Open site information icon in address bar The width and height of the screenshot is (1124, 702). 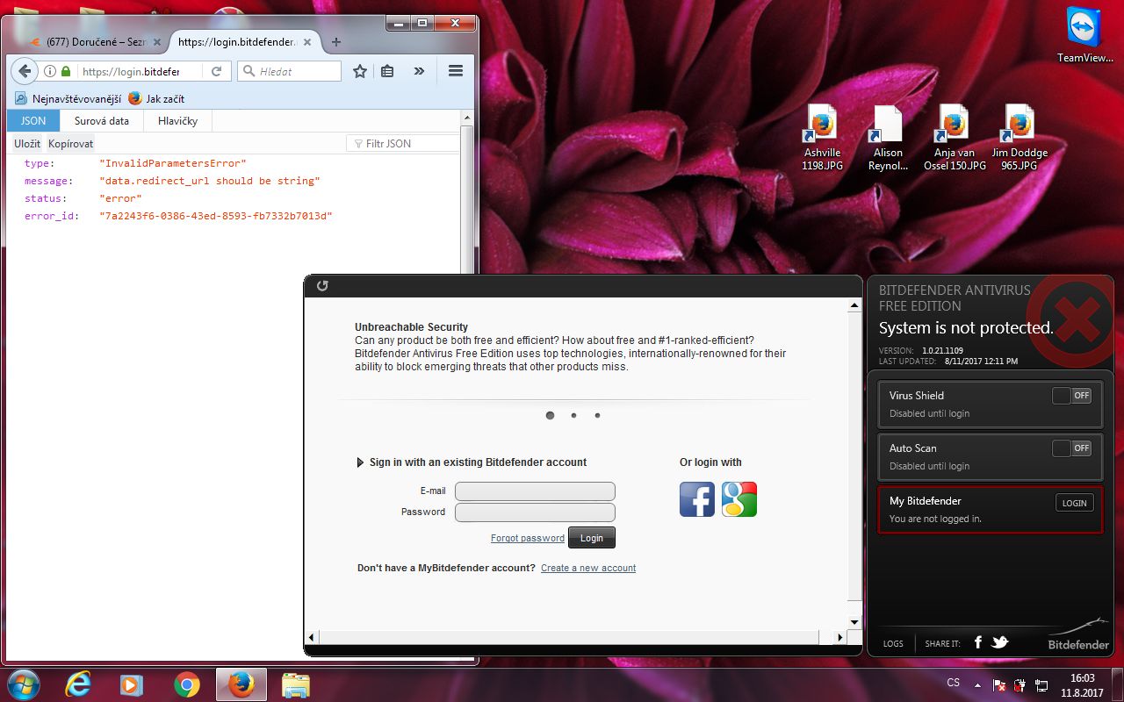51,71
